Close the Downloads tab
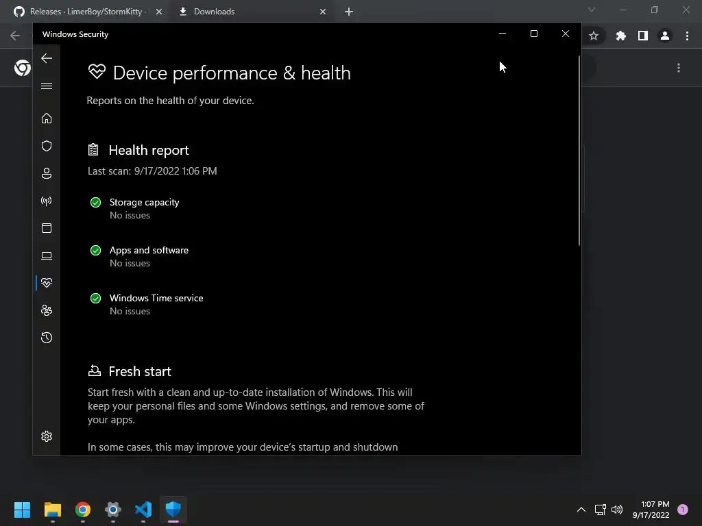Screen dimensions: 702x526 tap(323, 12)
